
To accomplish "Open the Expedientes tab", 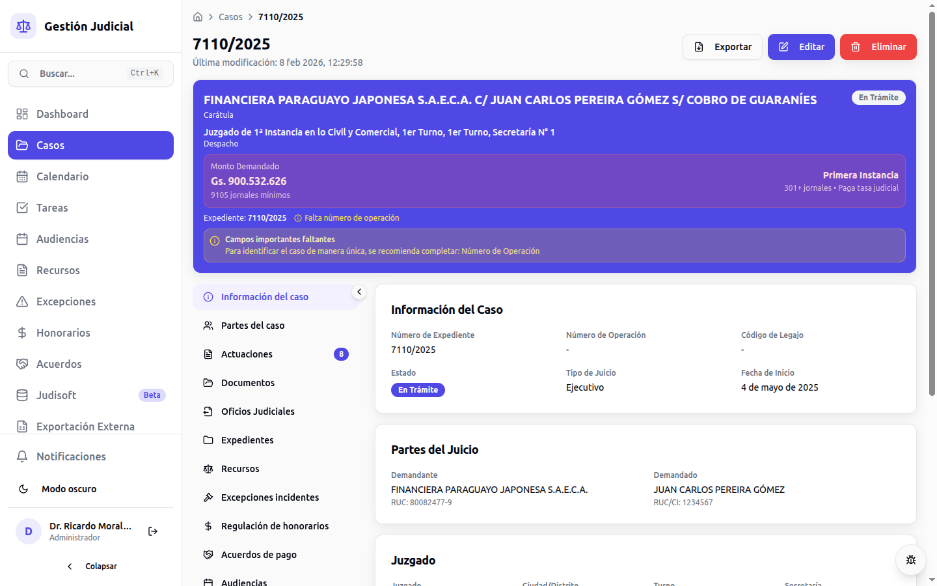I will 276,440.
